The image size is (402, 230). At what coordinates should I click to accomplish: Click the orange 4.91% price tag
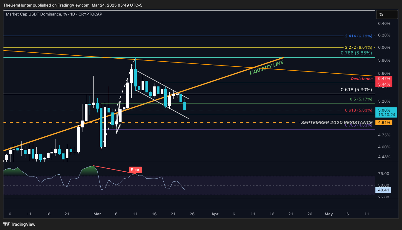384,122
